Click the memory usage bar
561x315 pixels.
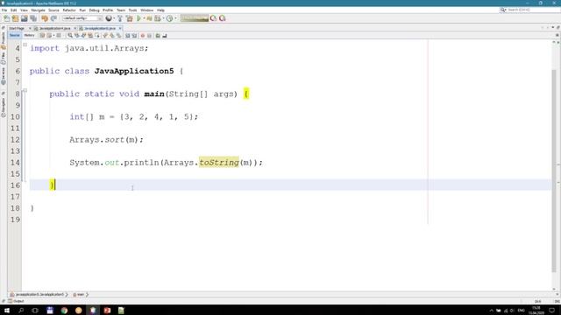pyautogui.click(x=195, y=18)
